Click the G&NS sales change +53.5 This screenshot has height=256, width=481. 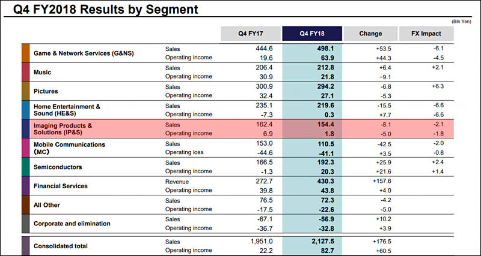384,49
